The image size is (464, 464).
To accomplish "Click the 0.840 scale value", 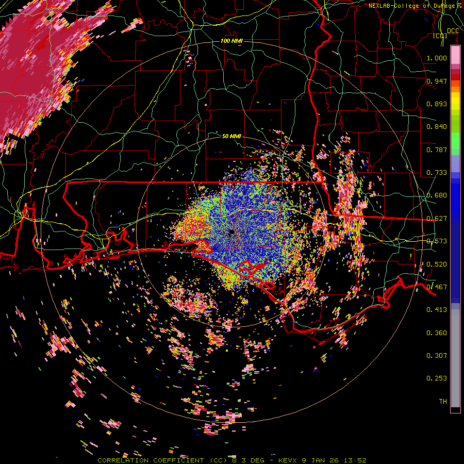I will coord(437,127).
